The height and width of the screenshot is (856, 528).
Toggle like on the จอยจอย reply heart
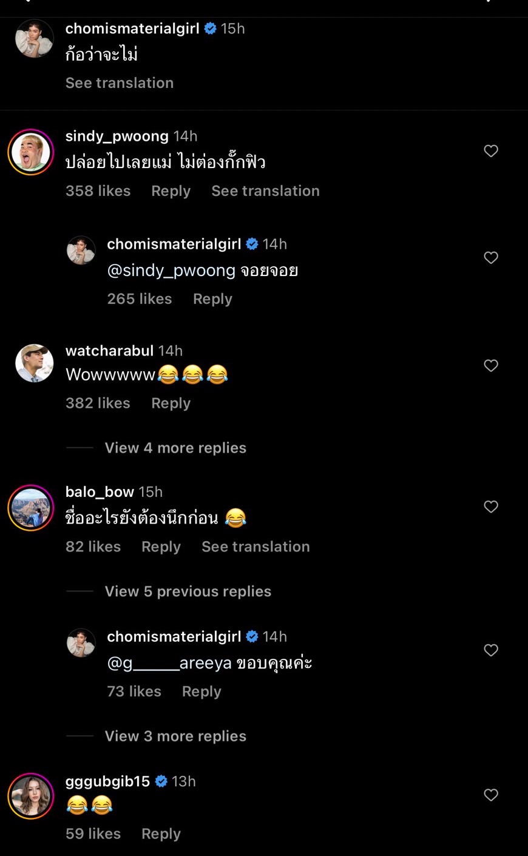point(491,258)
